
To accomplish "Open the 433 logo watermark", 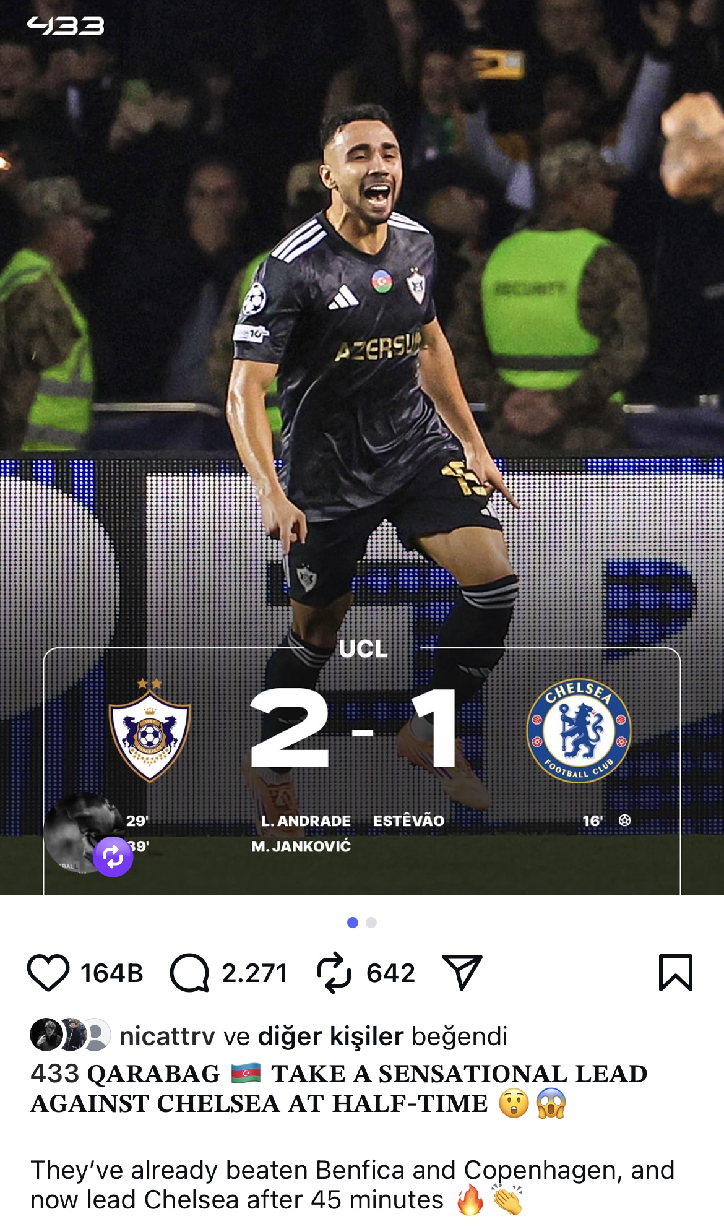I will pyautogui.click(x=66, y=26).
